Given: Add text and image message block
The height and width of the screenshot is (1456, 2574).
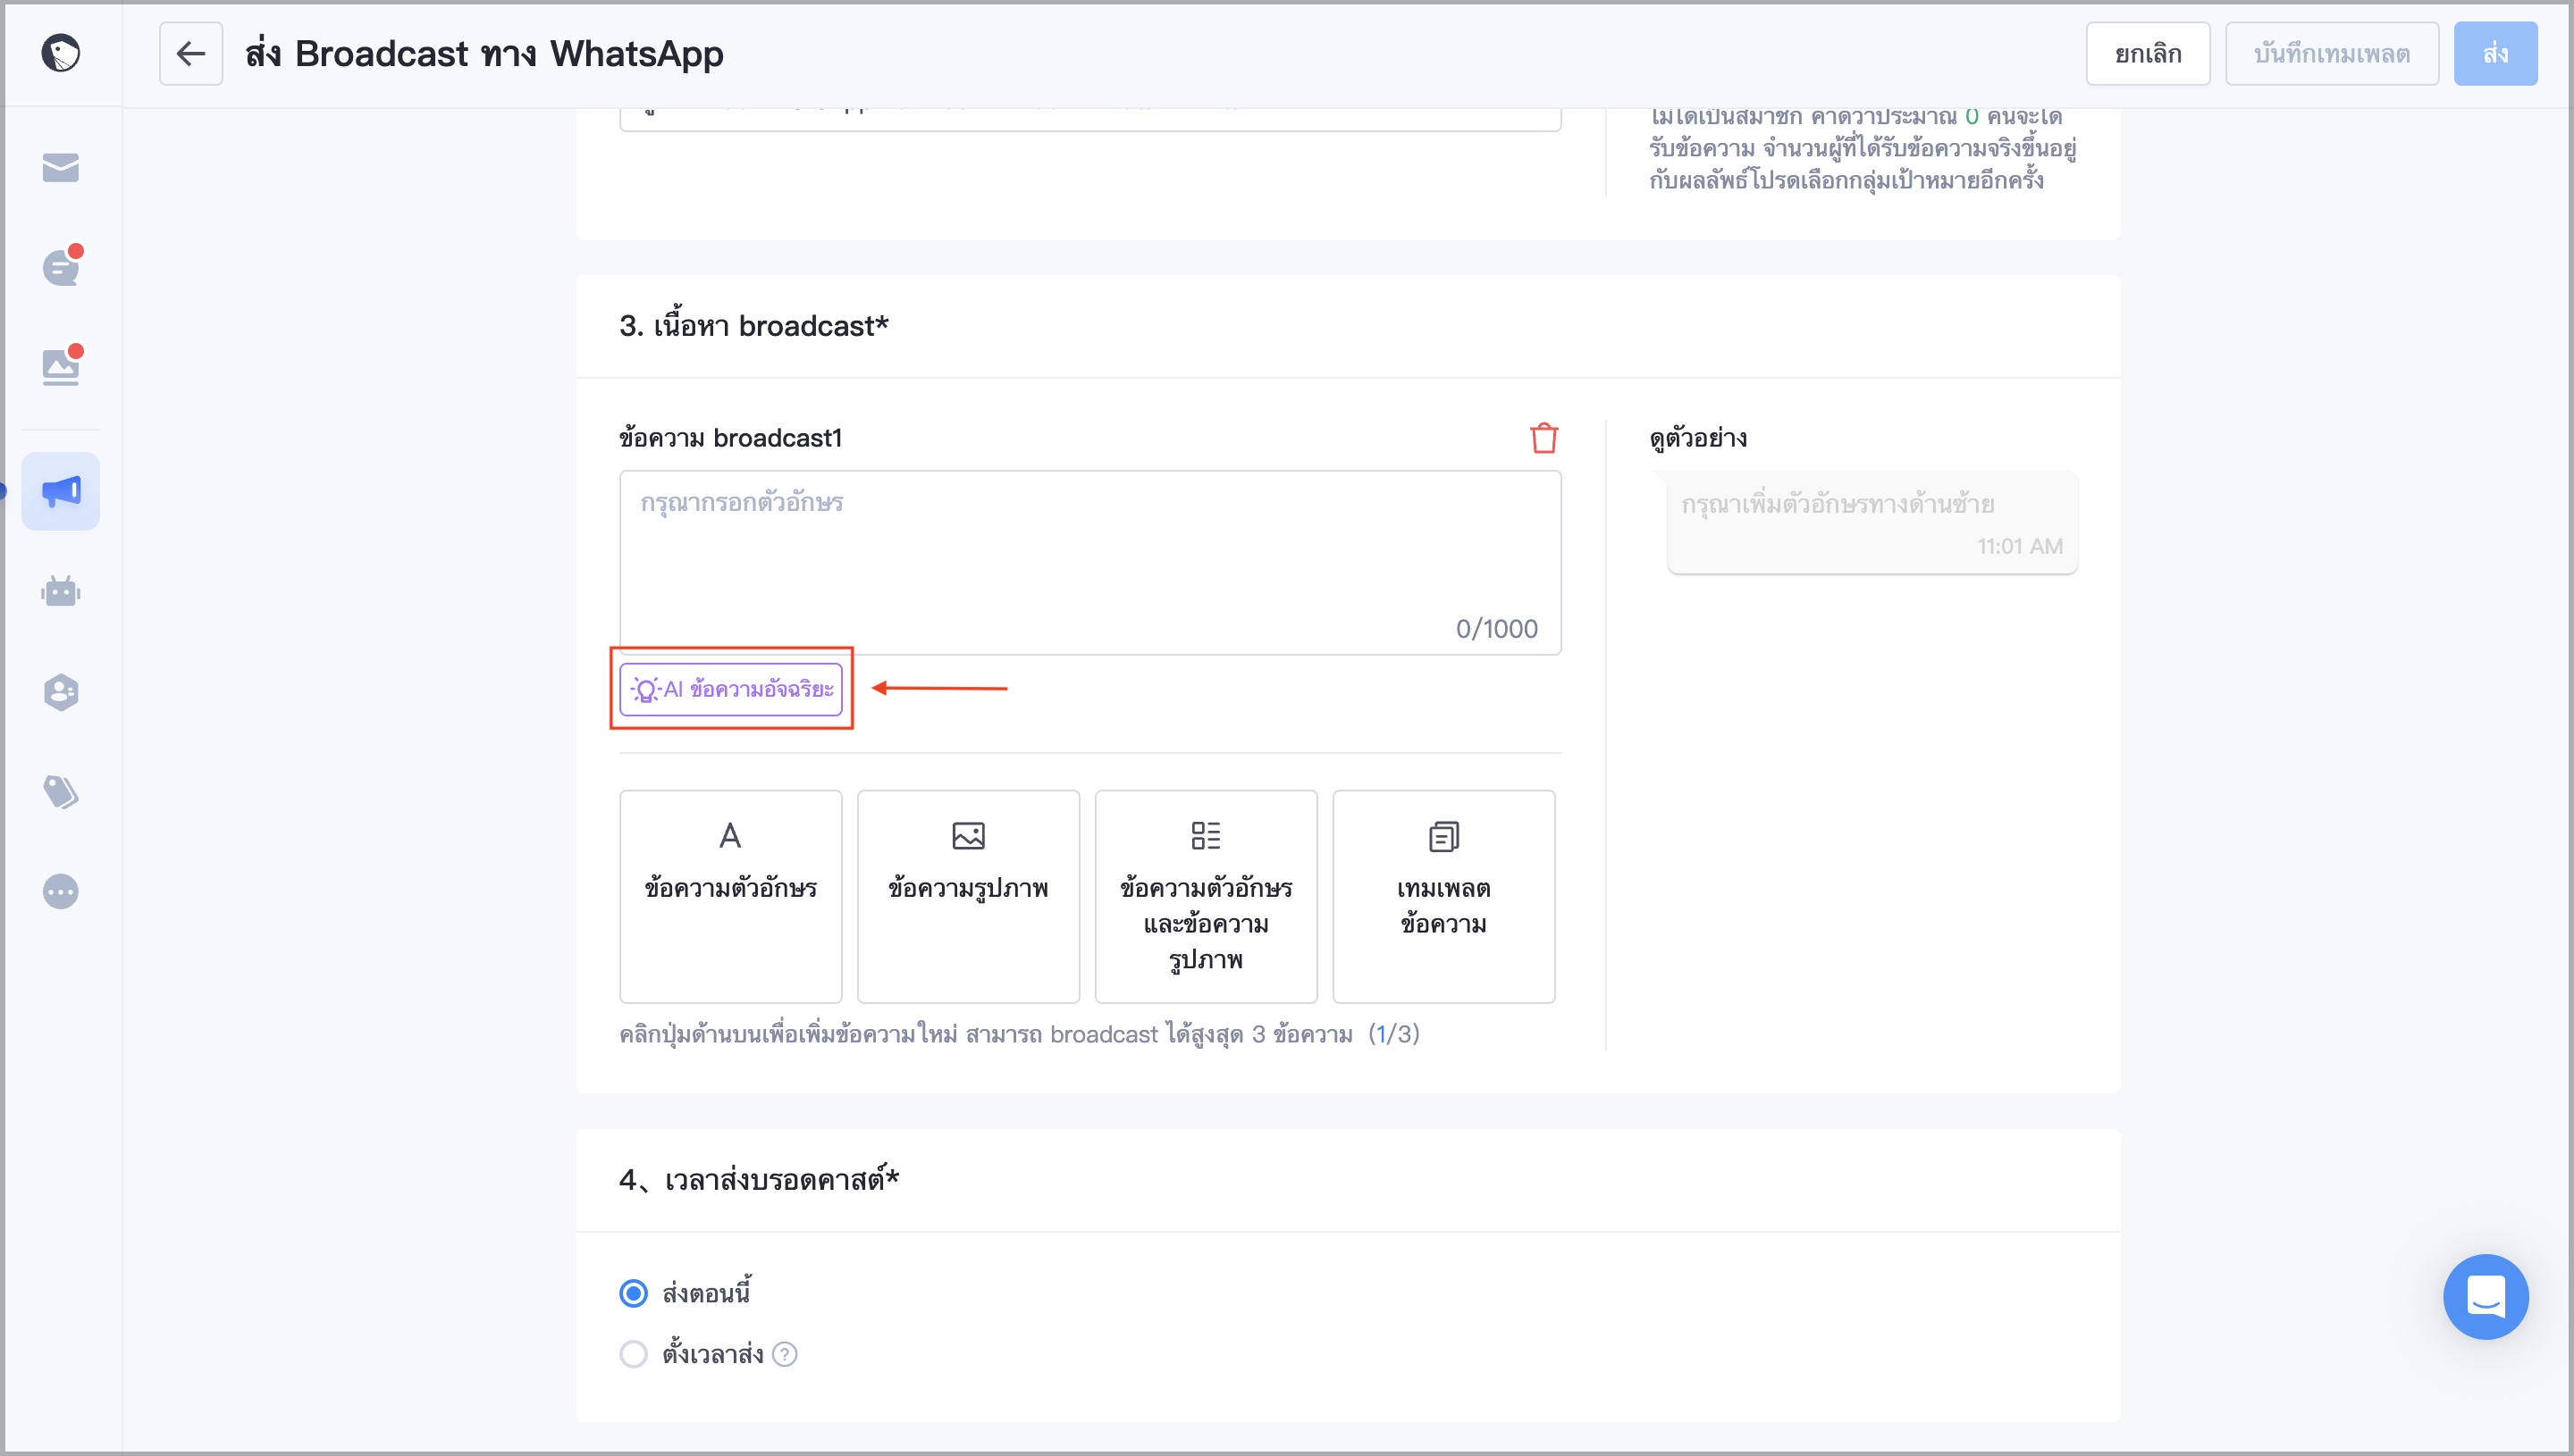Looking at the screenshot, I should point(1206,896).
